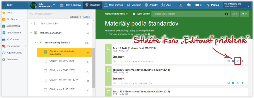Click the Edit assignment icon on Test 19 1447
Image resolution: width=254 pixels, height=98 pixels.
238,61
